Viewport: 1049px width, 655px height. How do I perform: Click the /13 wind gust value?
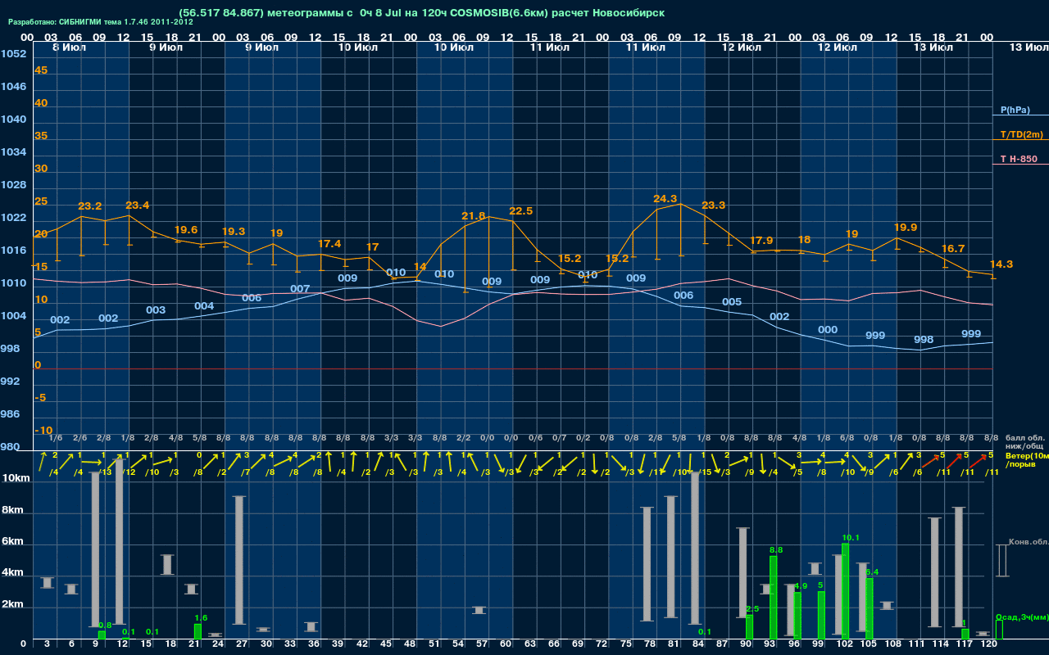[x=105, y=472]
